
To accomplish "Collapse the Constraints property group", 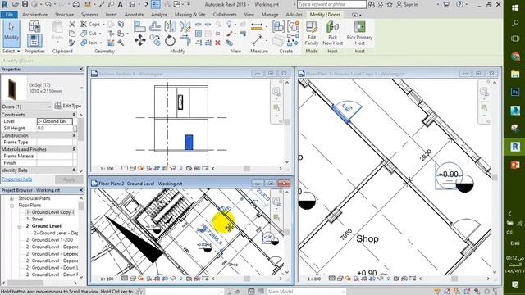I will click(74, 115).
